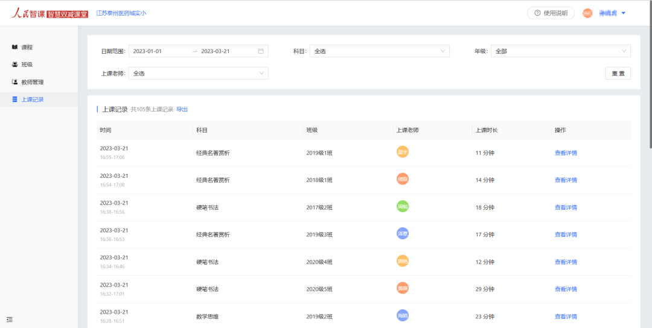Viewport: 652px width, 328px height.
Task: Click the teacher avatar in the 12 分钟 row
Action: coord(403,261)
